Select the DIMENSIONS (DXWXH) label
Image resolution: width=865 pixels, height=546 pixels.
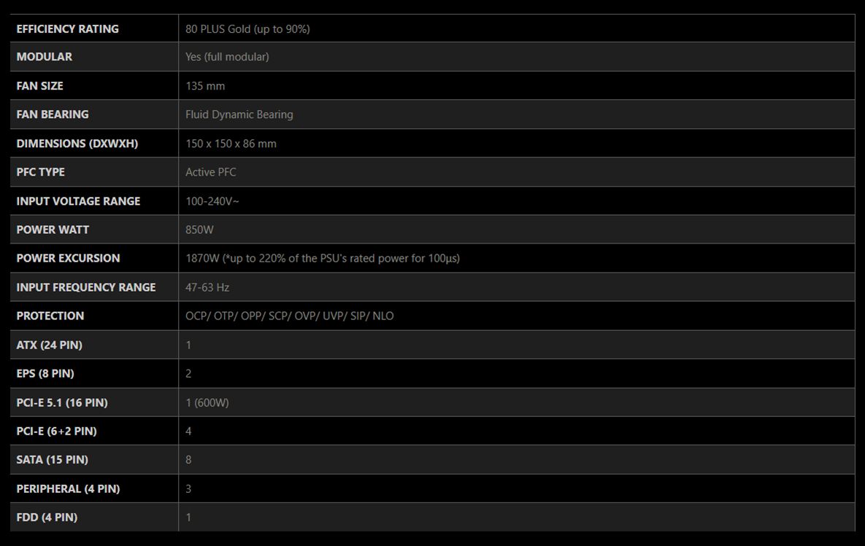[x=77, y=144]
